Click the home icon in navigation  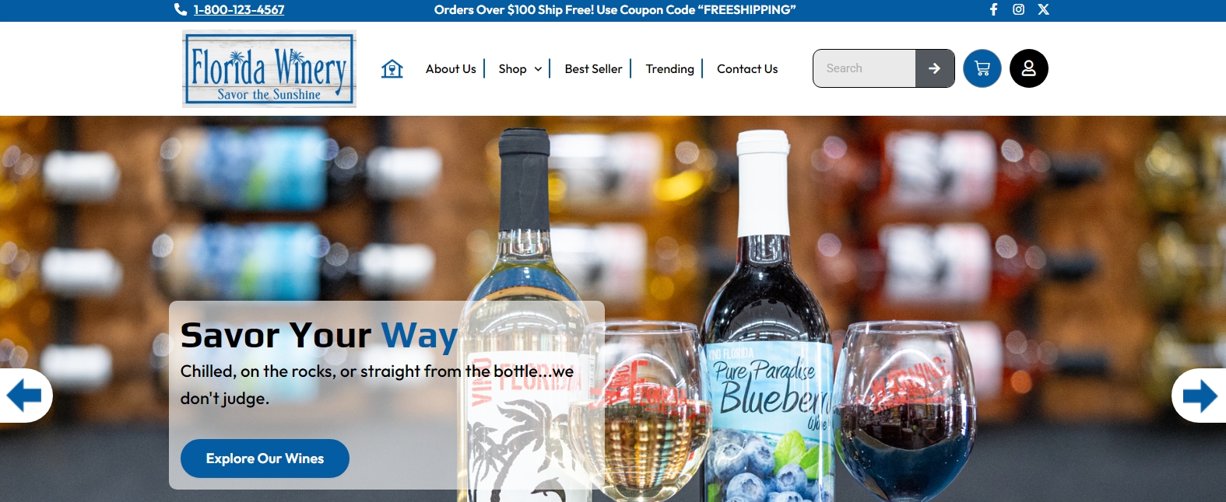(392, 69)
